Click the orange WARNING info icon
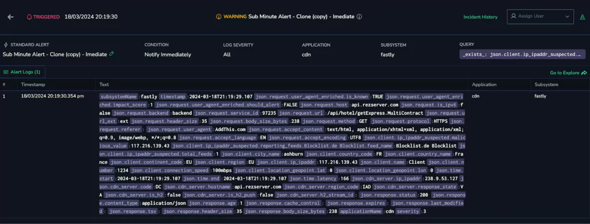Screen dimensions: 590x224 pos(218,17)
